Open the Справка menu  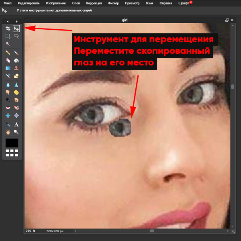click(165, 3)
